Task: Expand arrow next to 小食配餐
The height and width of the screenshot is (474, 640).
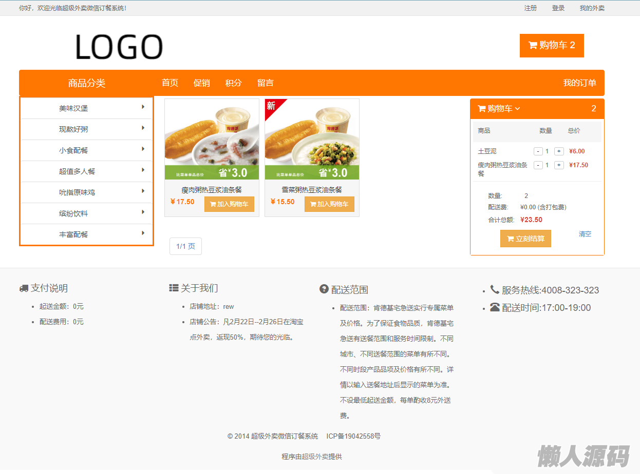Action: pos(143,149)
